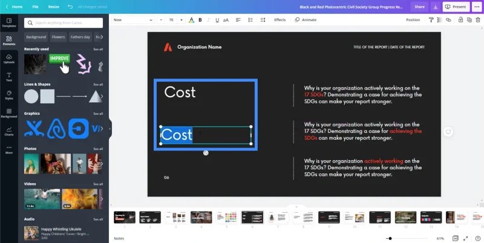The image size is (484, 243).
Task: Click the trash delete icon
Action: click(478, 20)
